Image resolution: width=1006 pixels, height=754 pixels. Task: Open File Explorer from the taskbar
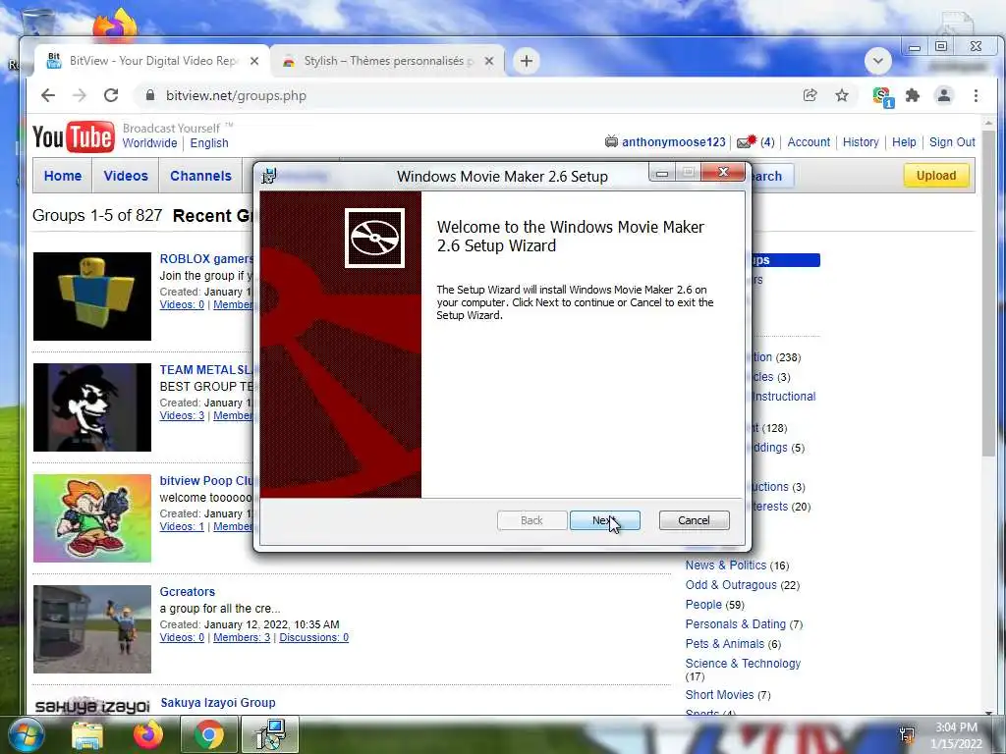point(87,735)
